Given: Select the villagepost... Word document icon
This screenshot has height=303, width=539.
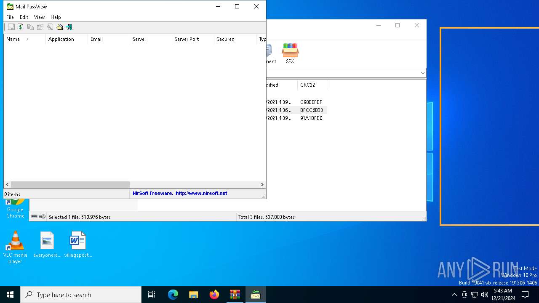Looking at the screenshot, I should click(78, 245).
